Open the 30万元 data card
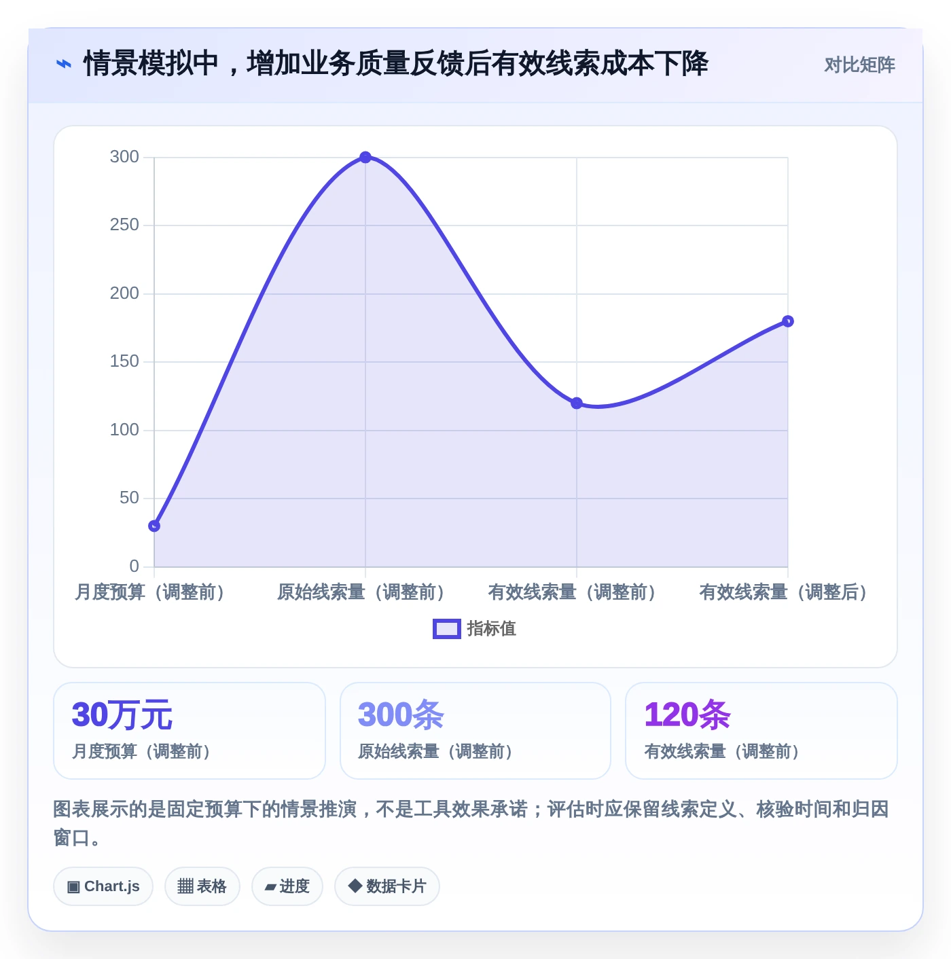Screen dimensions: 951x959 [x=190, y=731]
